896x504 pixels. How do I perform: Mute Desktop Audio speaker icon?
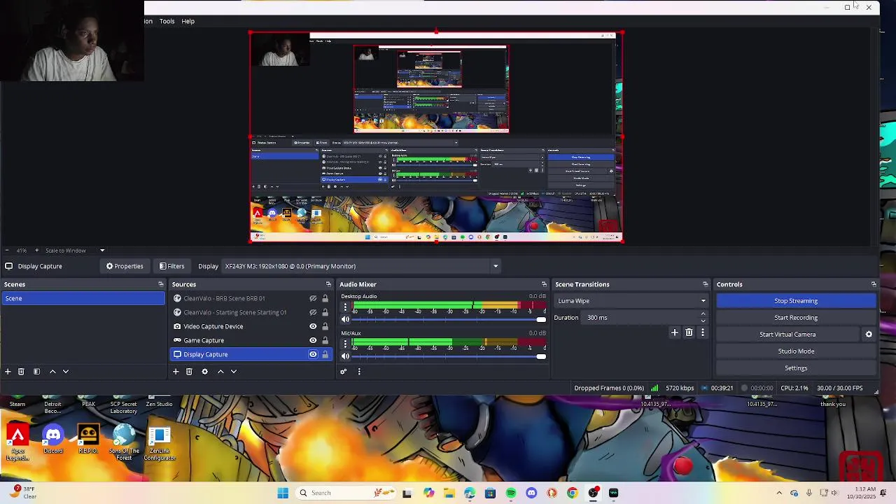coord(345,320)
